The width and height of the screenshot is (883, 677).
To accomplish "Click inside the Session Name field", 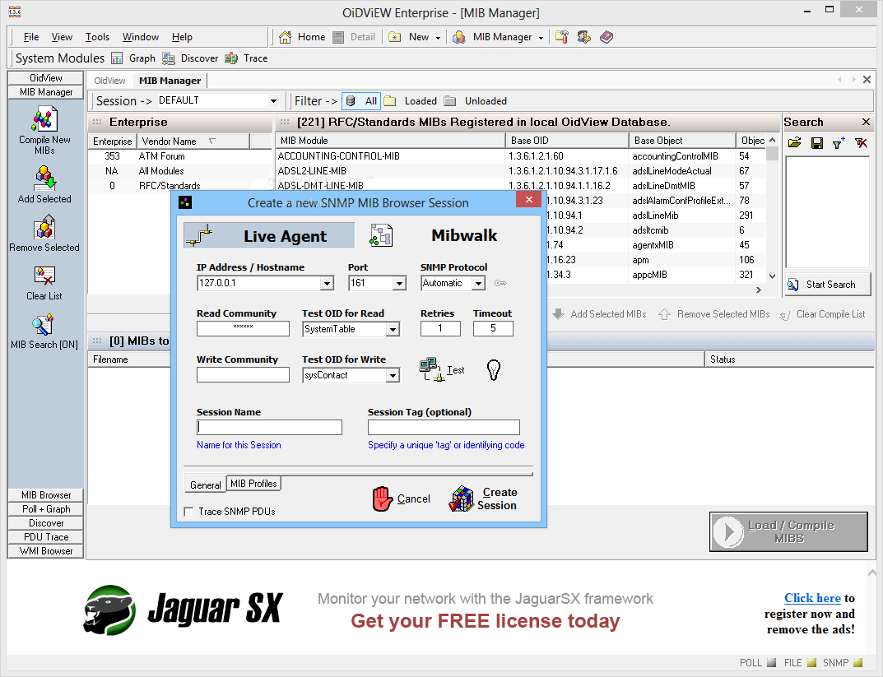I will coord(269,427).
